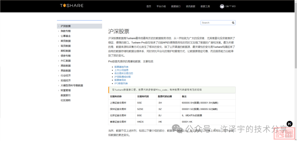The image size is (297, 141).
Task: Expand triangle beside 沪深股票
Action: (x=59, y=26)
